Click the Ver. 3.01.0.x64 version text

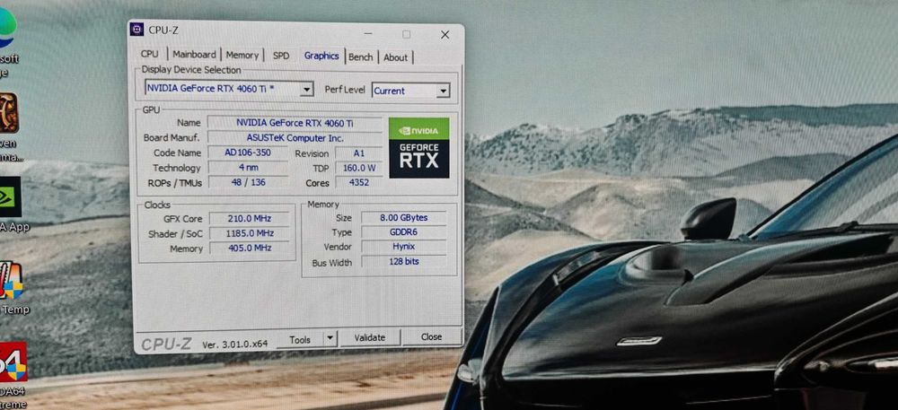click(x=234, y=345)
